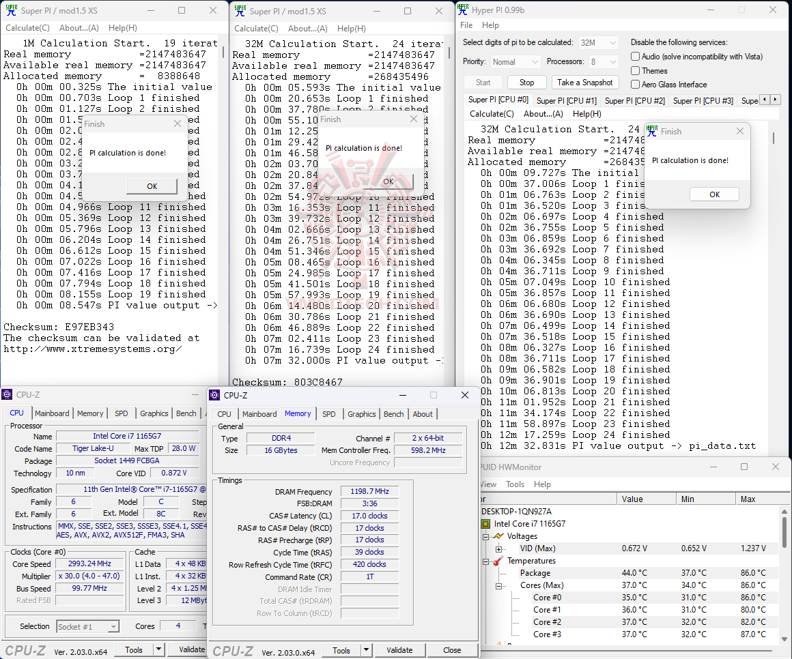Collapse the Voltages node in HWMonitor

486,536
